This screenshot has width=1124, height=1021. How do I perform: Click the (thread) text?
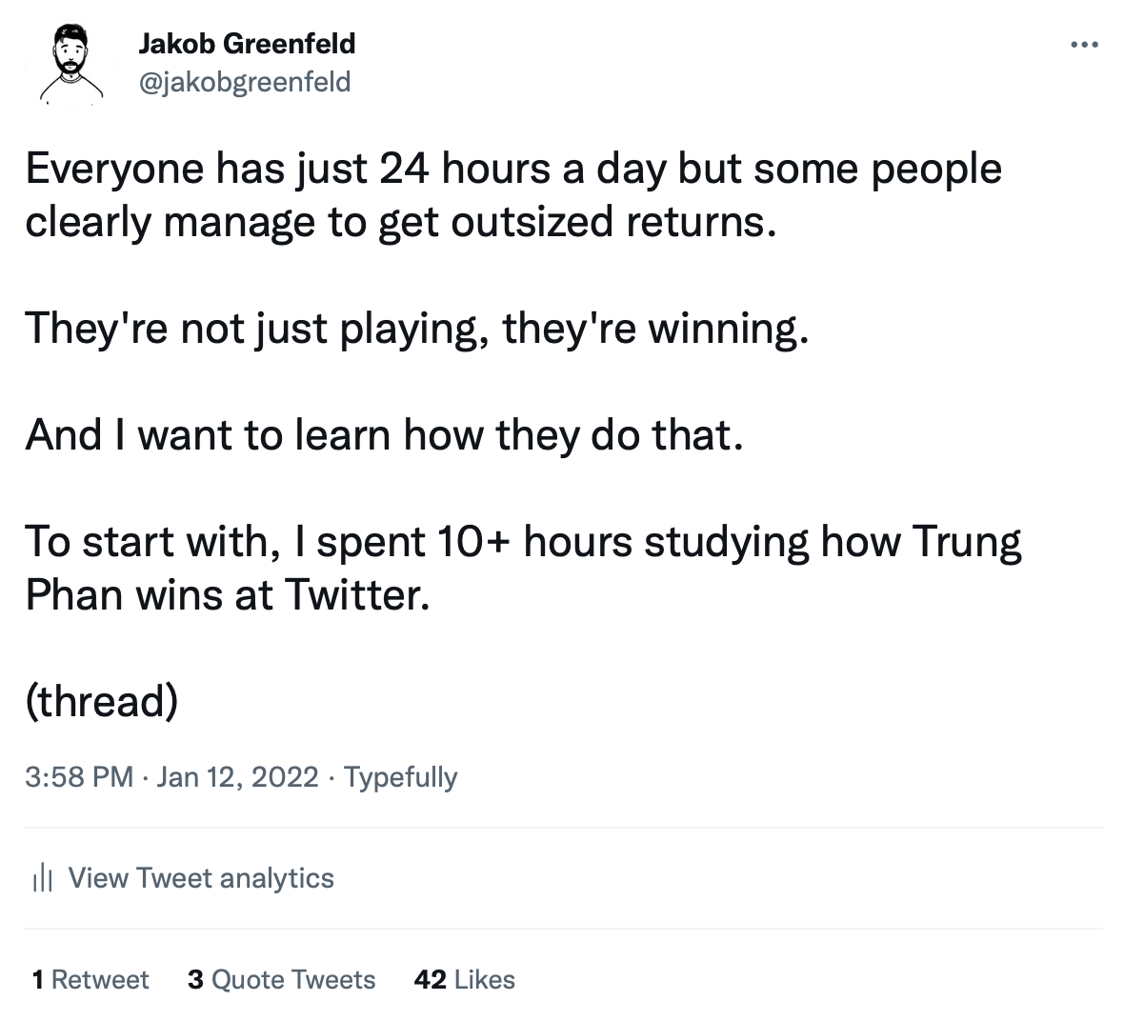point(102,700)
